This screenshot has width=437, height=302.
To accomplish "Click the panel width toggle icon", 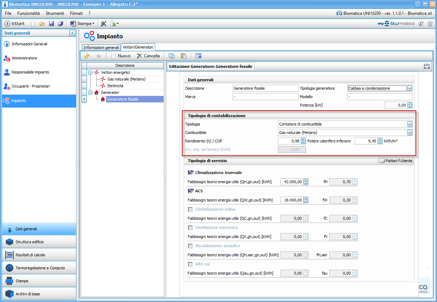I will pos(427,66).
